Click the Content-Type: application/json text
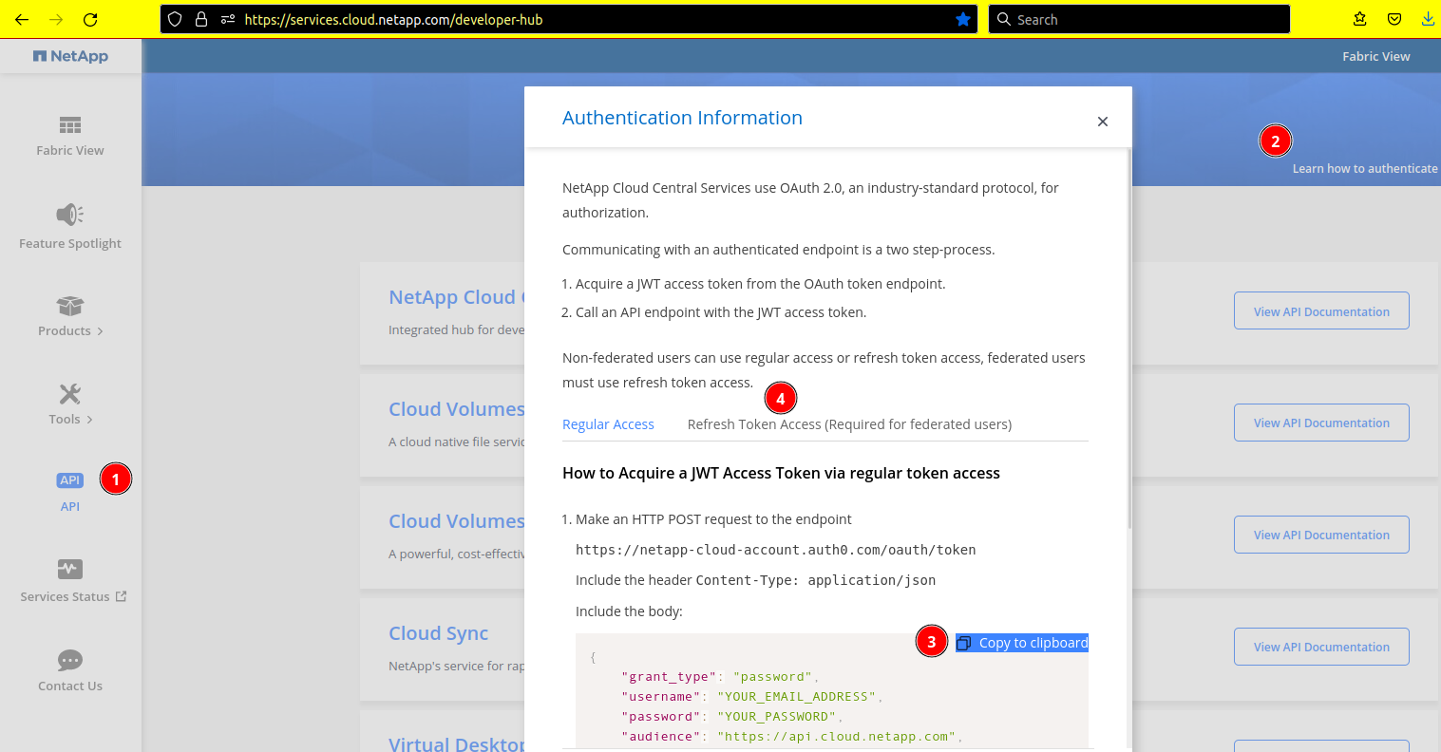 pyautogui.click(x=816, y=580)
